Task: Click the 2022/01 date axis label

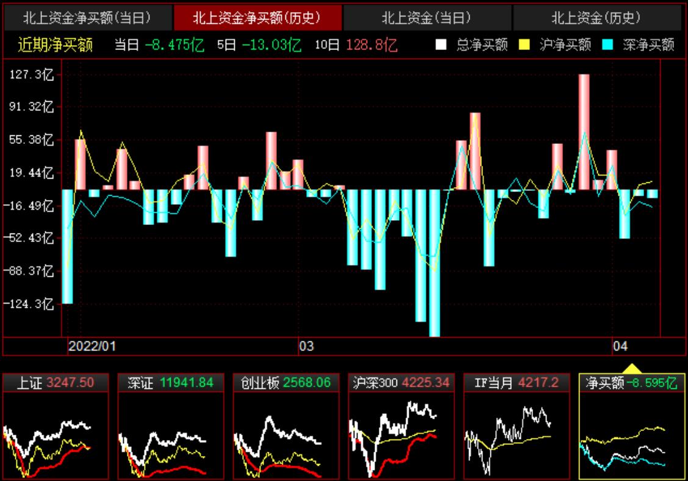Action: [91, 346]
